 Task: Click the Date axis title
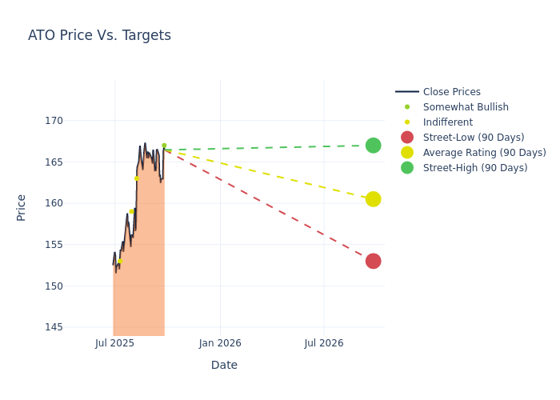[224, 366]
